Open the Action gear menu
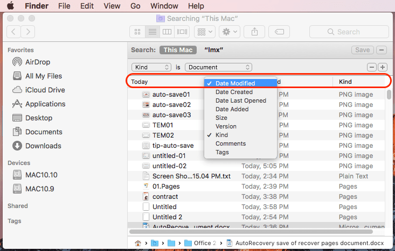Viewport: 395px width, 251px height. click(x=230, y=32)
